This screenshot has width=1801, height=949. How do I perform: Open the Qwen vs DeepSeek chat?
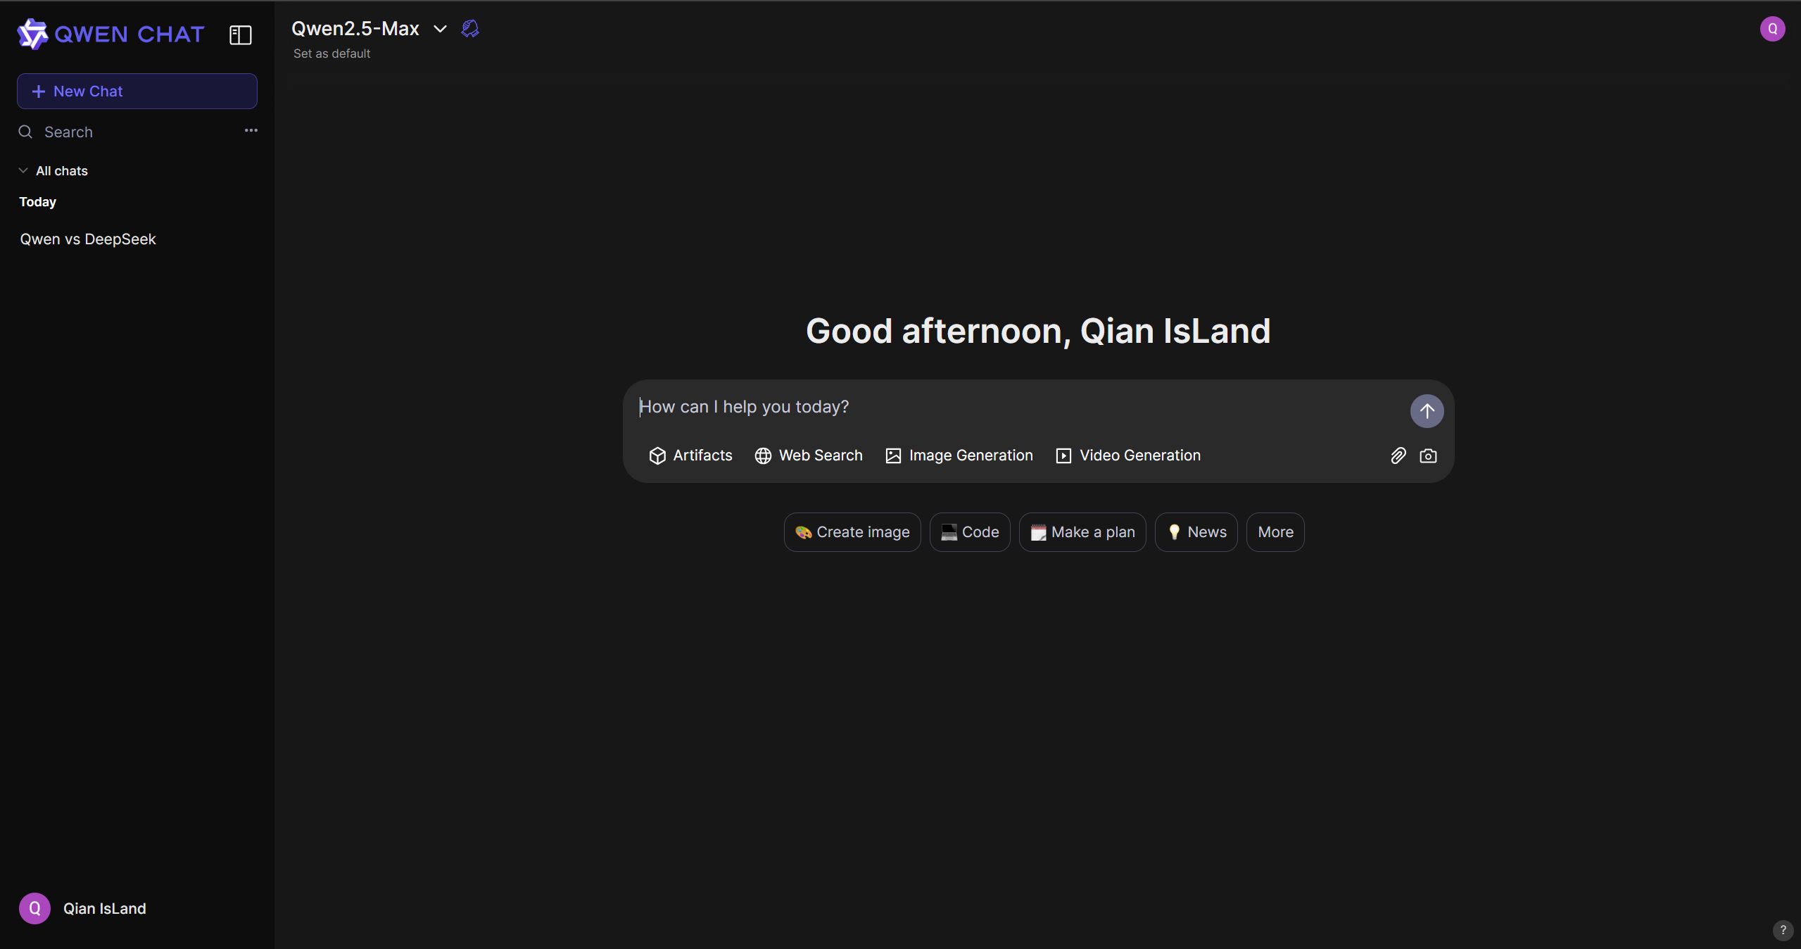(88, 239)
